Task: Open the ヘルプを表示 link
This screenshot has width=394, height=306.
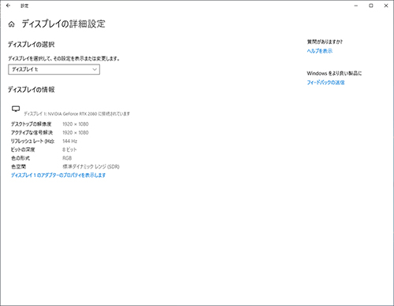Action: (319, 51)
